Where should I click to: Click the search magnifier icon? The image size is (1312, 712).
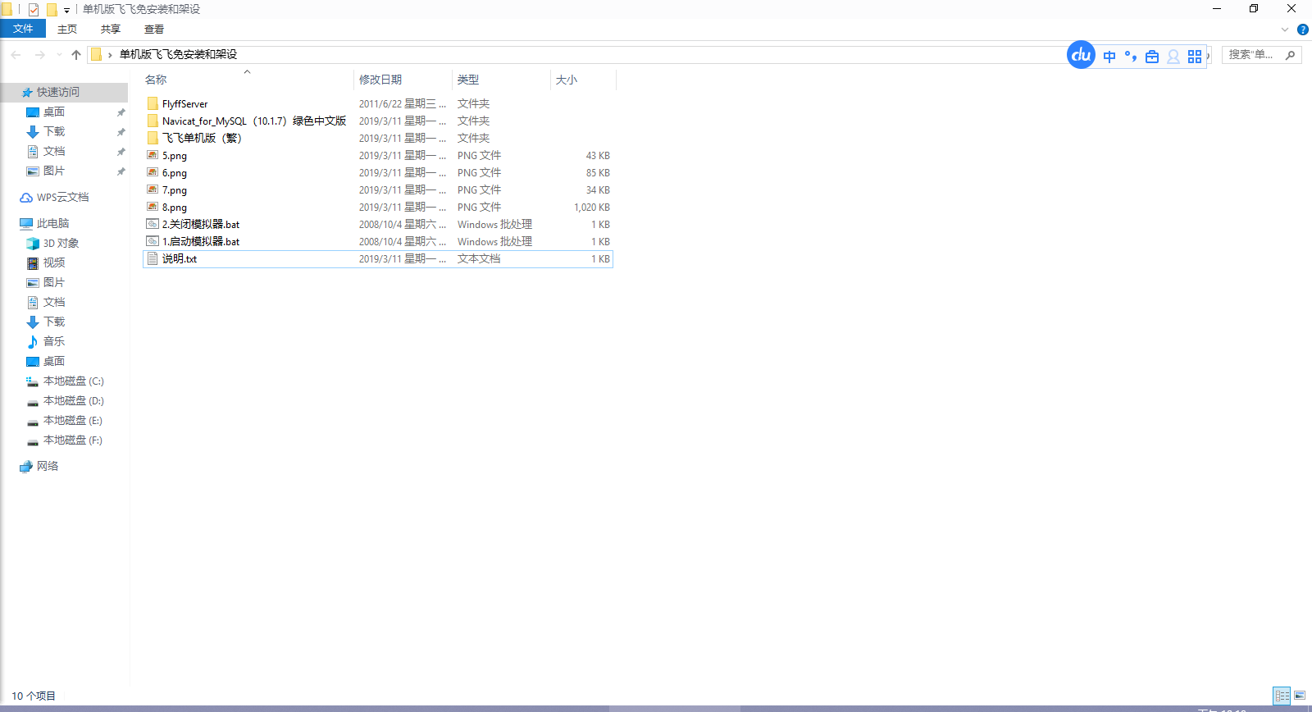pyautogui.click(x=1290, y=55)
